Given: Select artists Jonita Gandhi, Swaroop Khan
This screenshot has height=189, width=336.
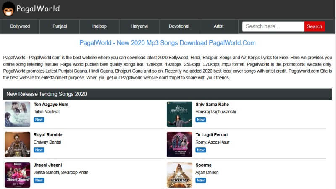Looking at the screenshot, I should (61, 173).
